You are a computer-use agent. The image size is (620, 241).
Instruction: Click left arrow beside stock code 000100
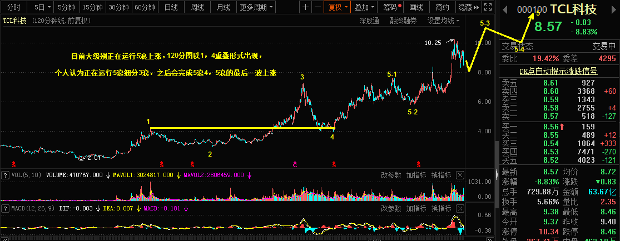504,10
